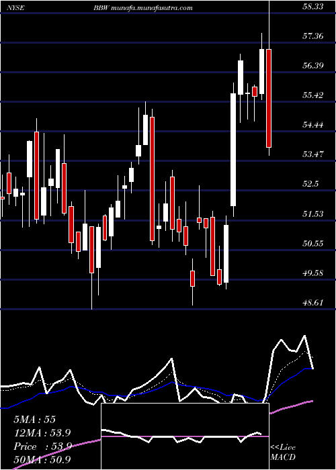This screenshot has height=470, width=336.
Task: Click the 48.61 price axis label
Action: 313,303
